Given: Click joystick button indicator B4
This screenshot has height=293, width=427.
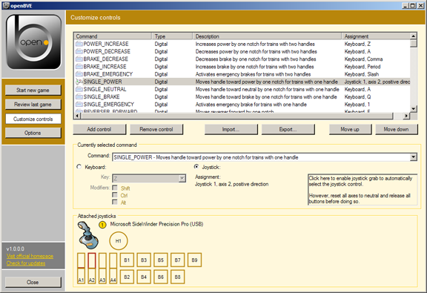Looking at the screenshot, I should tap(144, 277).
